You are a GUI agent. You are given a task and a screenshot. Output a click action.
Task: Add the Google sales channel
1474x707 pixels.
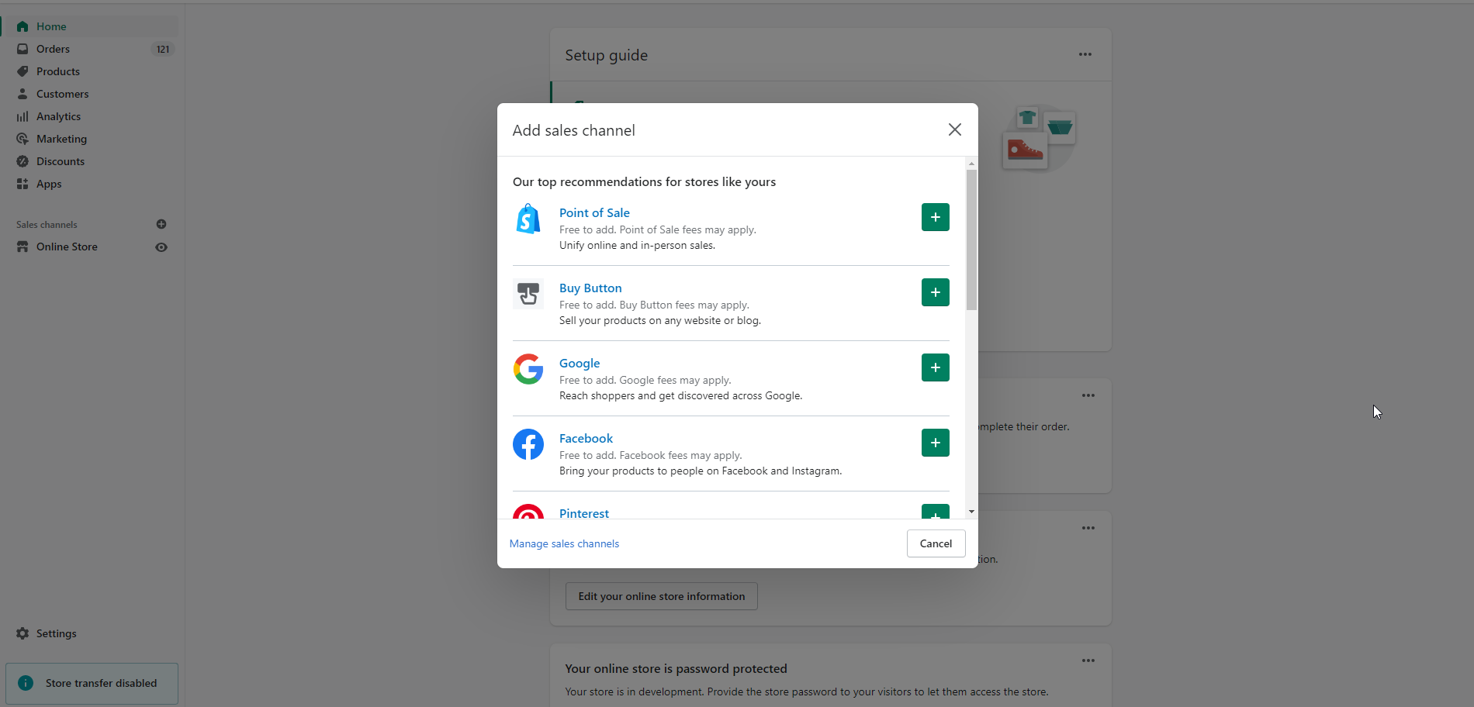click(935, 367)
